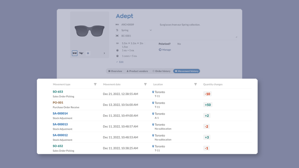Screen dimensions: 299x168
Task: Open stock adjustment SA-000014
Action: click(60, 113)
